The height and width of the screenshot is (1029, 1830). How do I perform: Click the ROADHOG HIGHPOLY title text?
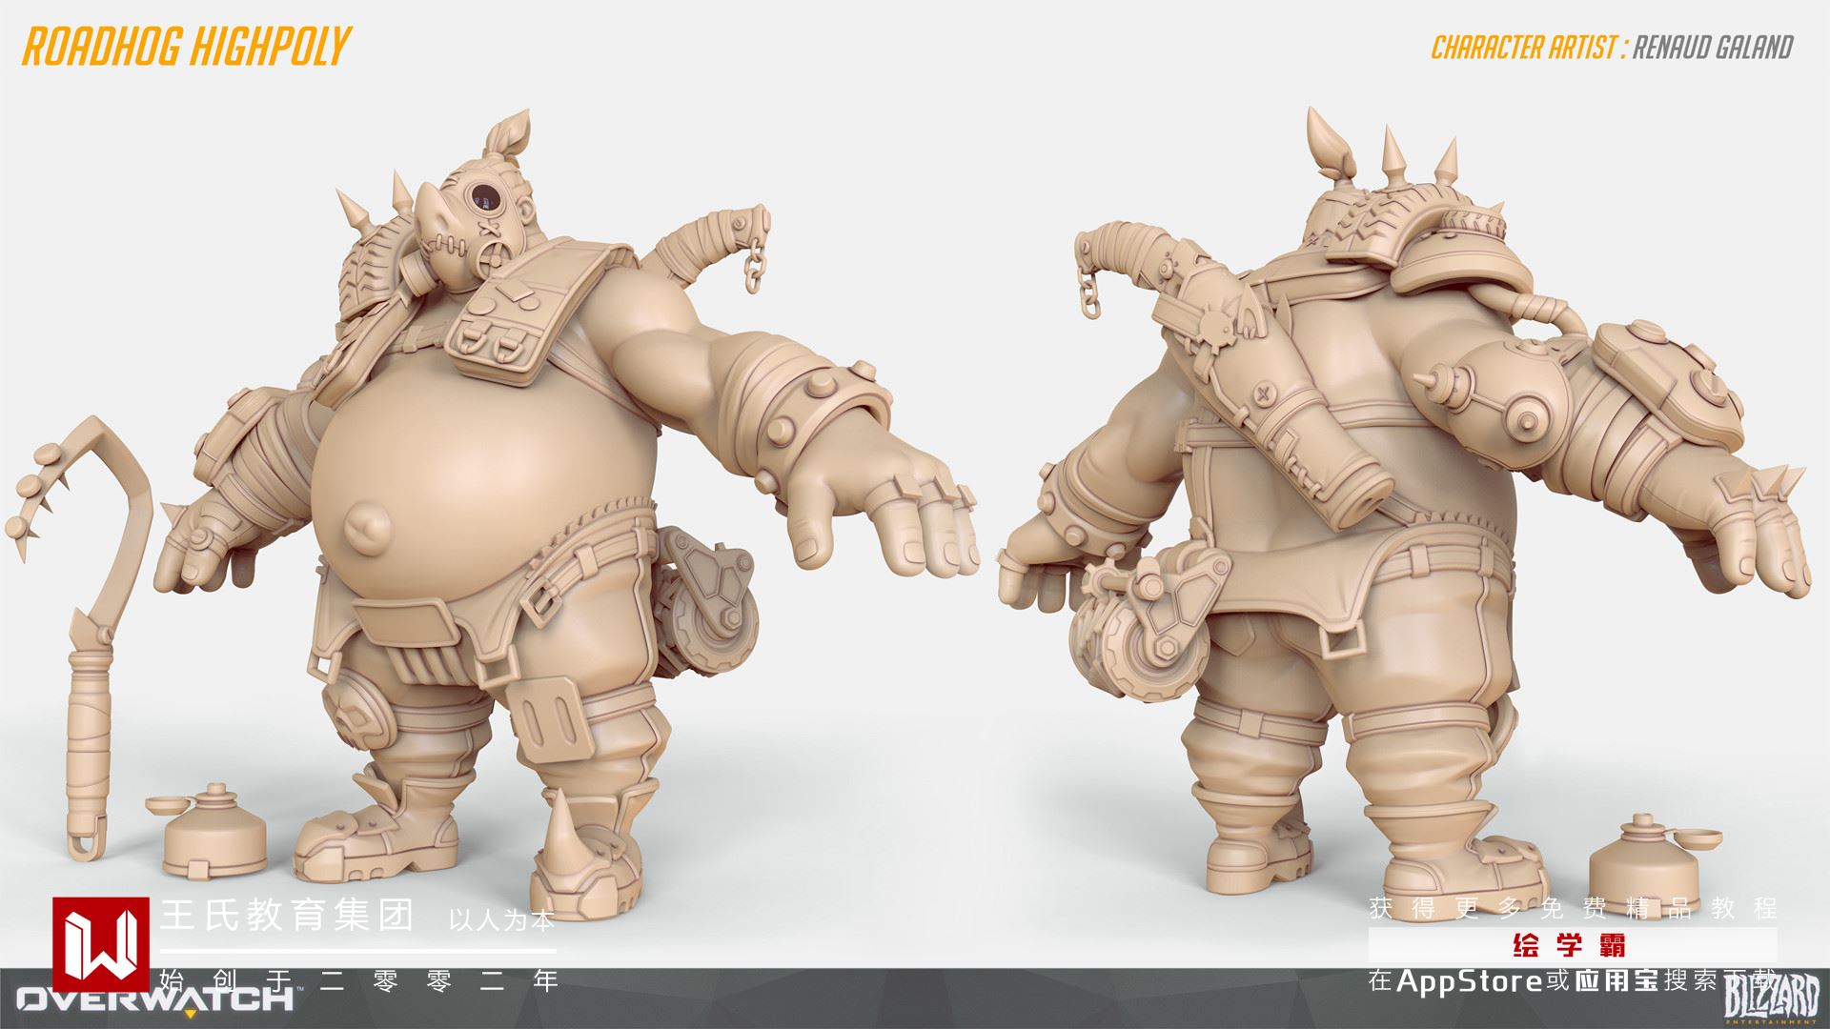click(x=186, y=48)
